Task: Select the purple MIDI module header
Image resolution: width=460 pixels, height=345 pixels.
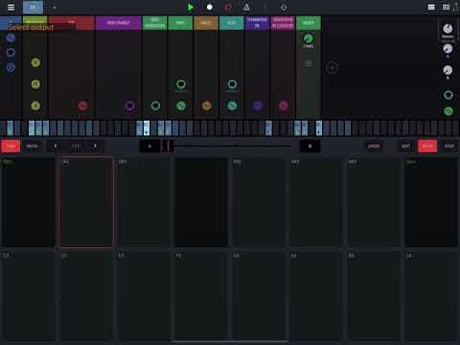Action: click(x=118, y=23)
